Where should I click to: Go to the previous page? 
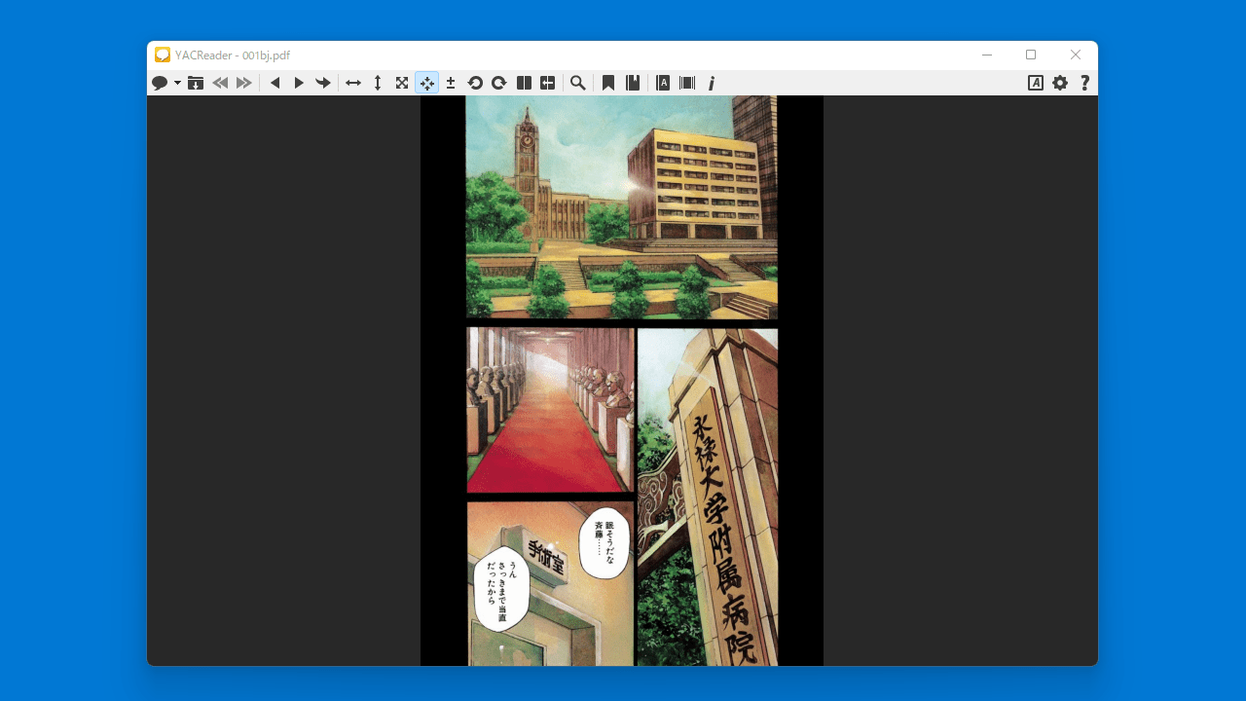[x=275, y=84]
